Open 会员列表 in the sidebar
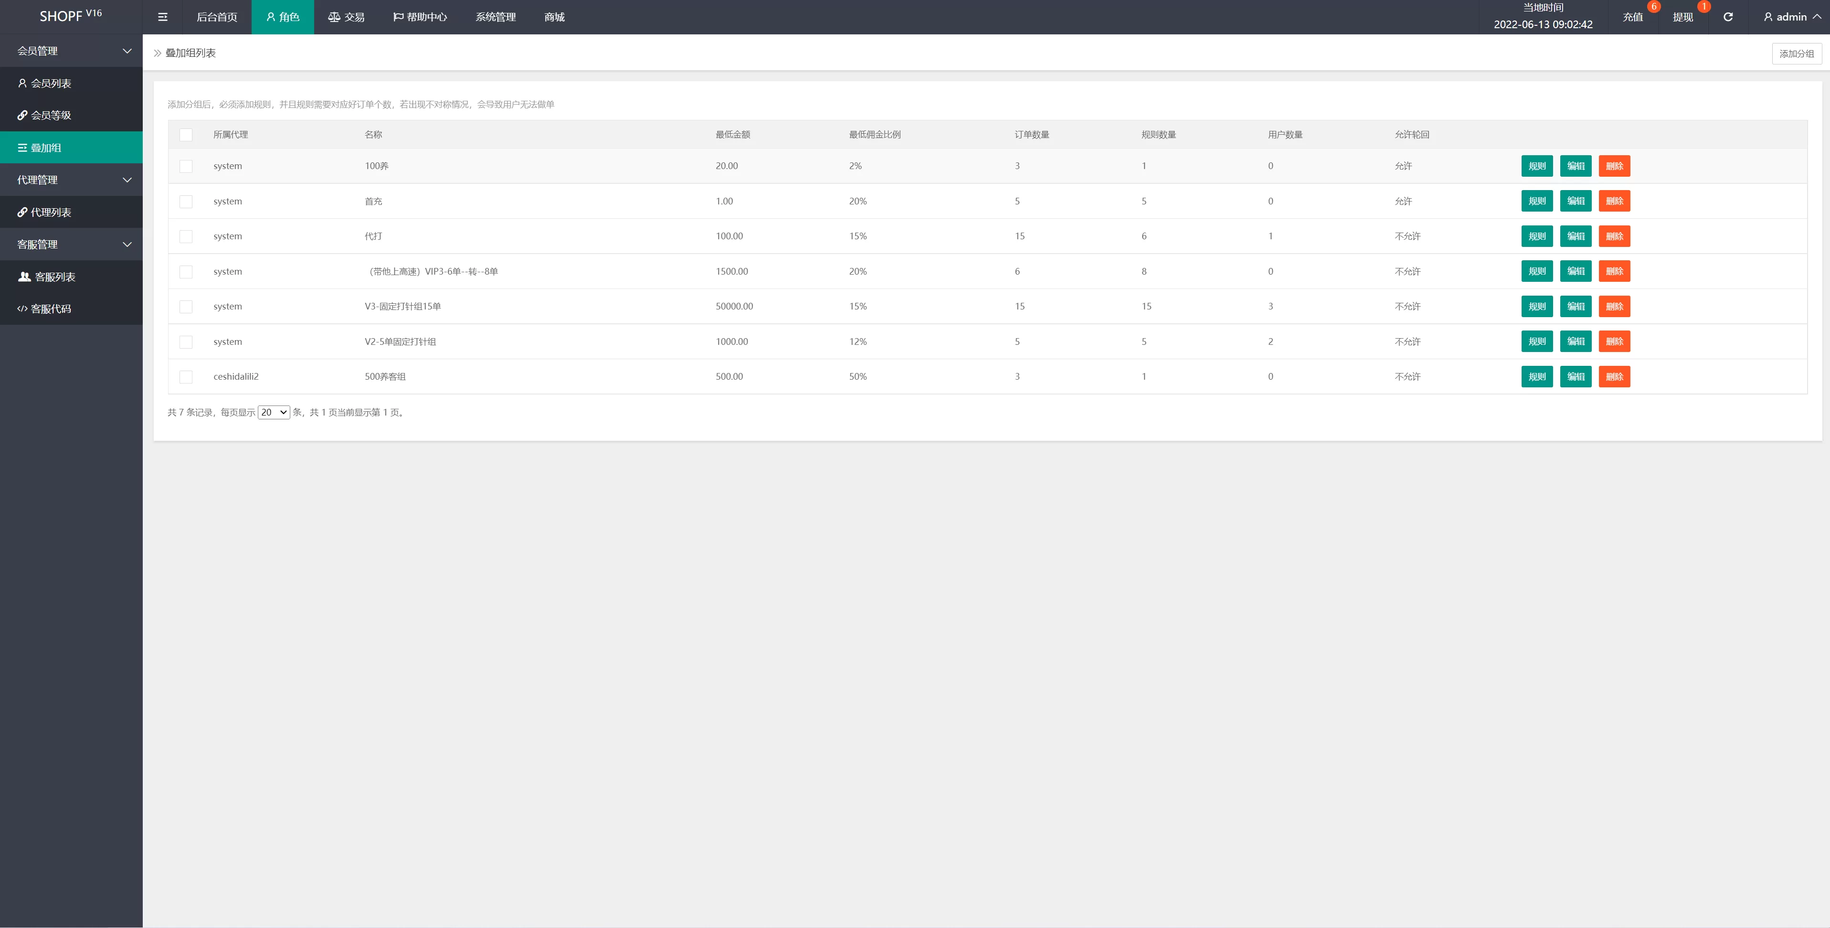 click(51, 83)
